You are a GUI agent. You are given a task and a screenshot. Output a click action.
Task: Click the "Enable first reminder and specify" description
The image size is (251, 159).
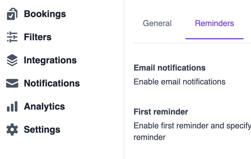tap(192, 126)
